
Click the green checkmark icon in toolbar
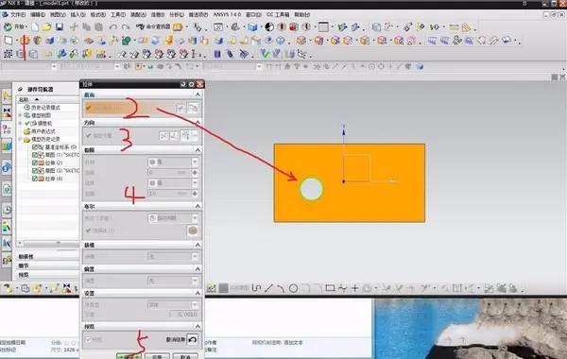(265, 54)
